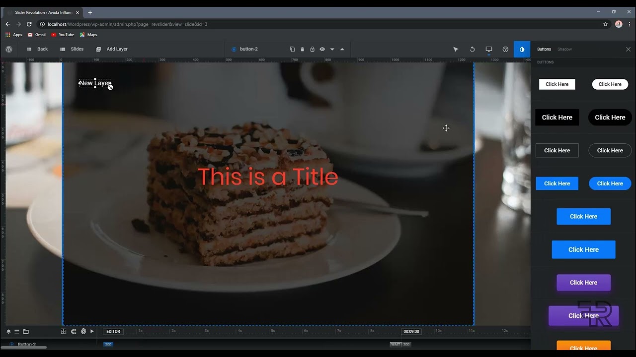636x357 pixels.
Task: Play the timeline animation
Action: [92, 331]
